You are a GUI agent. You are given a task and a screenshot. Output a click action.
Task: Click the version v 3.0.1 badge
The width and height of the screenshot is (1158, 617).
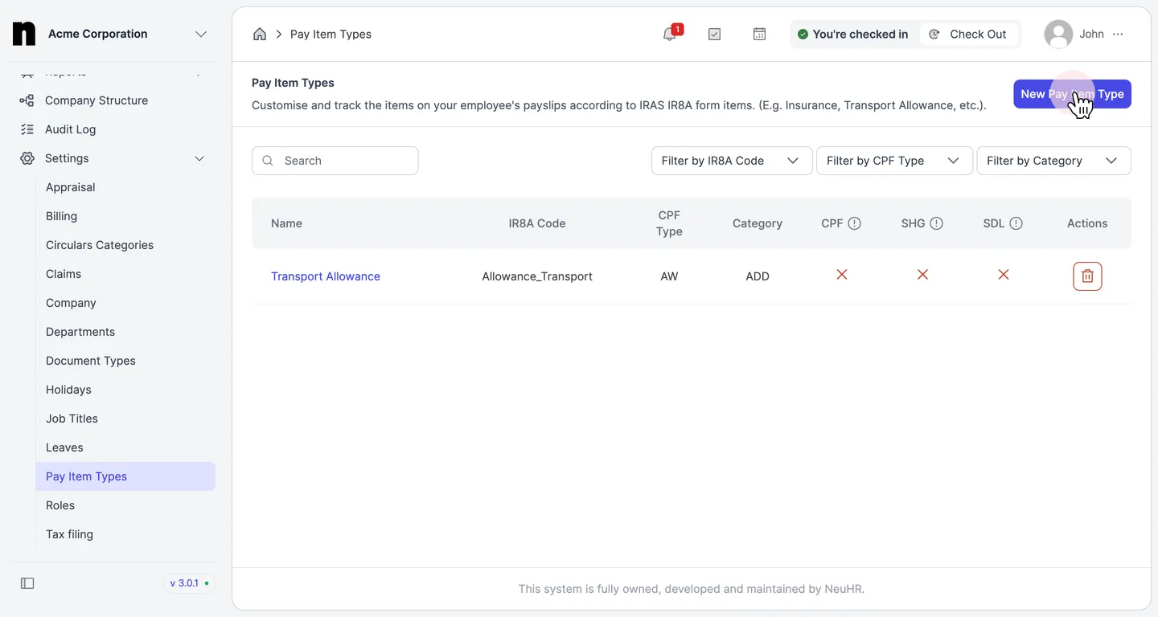click(x=190, y=583)
